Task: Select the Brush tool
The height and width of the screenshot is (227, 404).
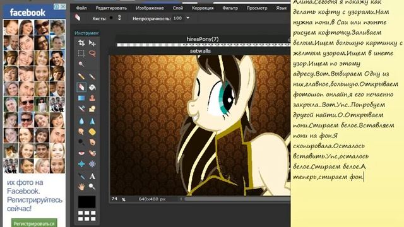Action: click(x=92, y=76)
